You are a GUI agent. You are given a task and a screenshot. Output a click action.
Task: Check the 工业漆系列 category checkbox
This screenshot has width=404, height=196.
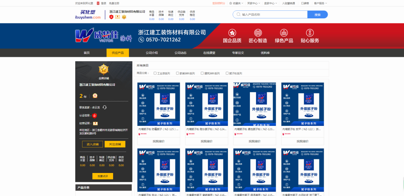point(155,73)
